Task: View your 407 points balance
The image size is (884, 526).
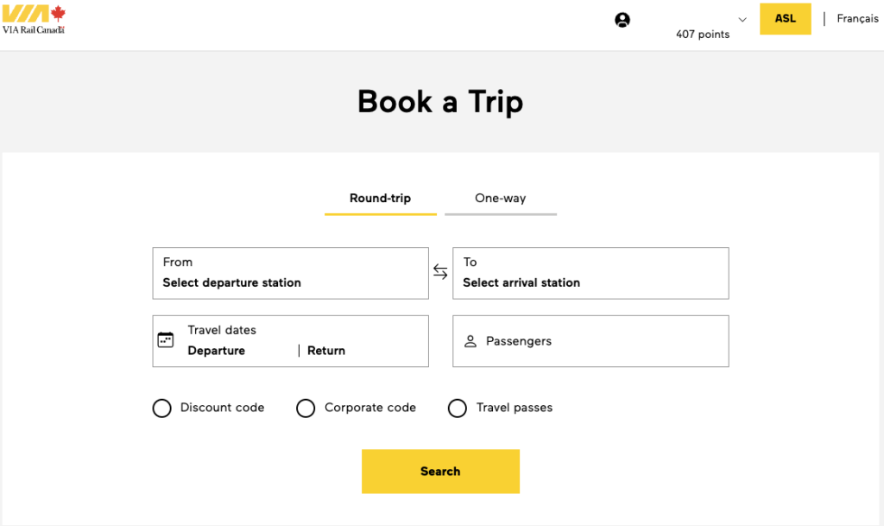Action: click(703, 35)
